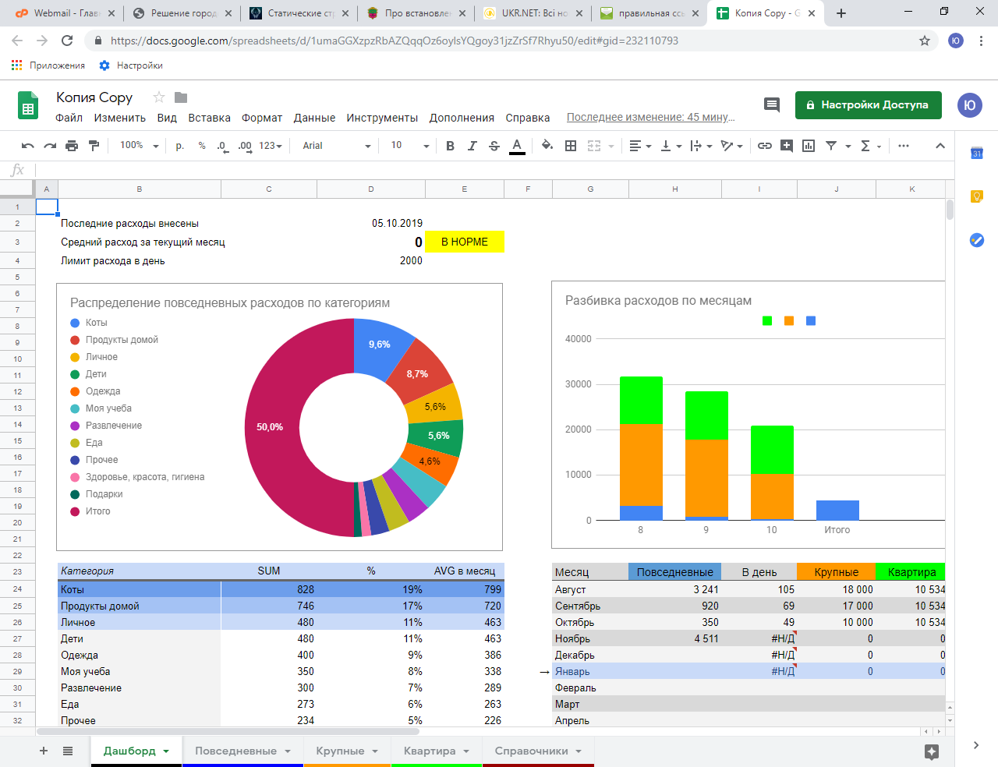Click the insert chart icon
This screenshot has width=998, height=767.
pos(809,146)
